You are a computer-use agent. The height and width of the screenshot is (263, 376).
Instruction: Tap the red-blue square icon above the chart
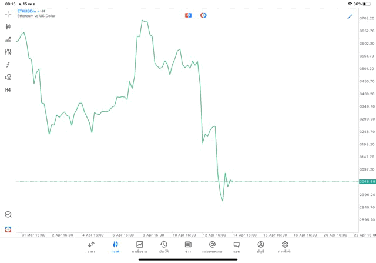[x=188, y=15]
